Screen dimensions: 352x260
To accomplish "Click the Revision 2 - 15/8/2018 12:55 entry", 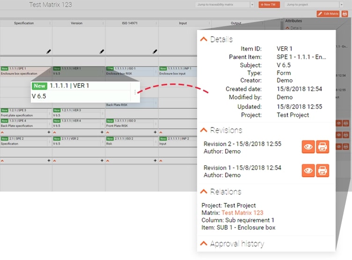I will 242,147.
